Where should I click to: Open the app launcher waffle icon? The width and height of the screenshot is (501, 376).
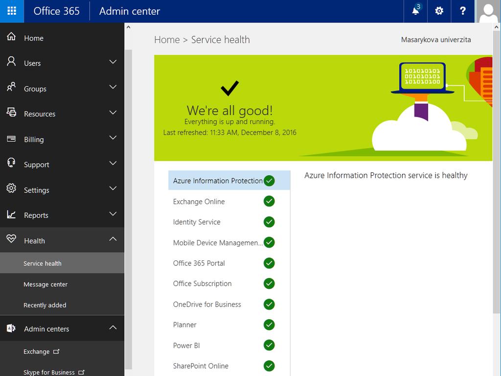point(12,11)
